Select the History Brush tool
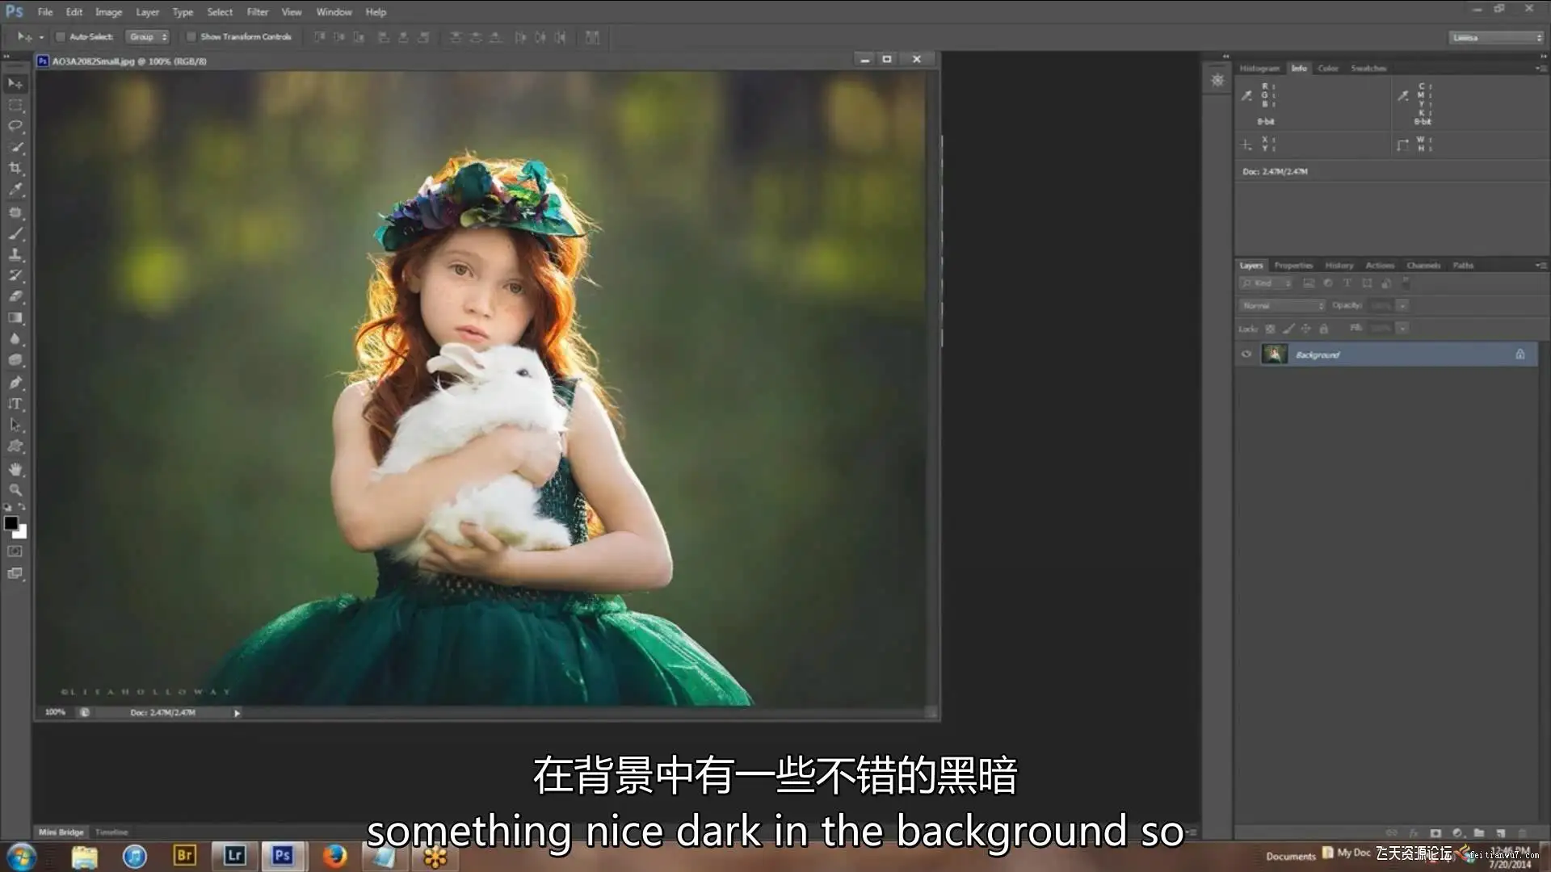The height and width of the screenshot is (872, 1551). point(15,275)
